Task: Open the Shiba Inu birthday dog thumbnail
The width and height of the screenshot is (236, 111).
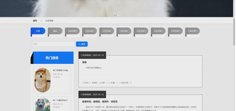Action: pos(42,80)
